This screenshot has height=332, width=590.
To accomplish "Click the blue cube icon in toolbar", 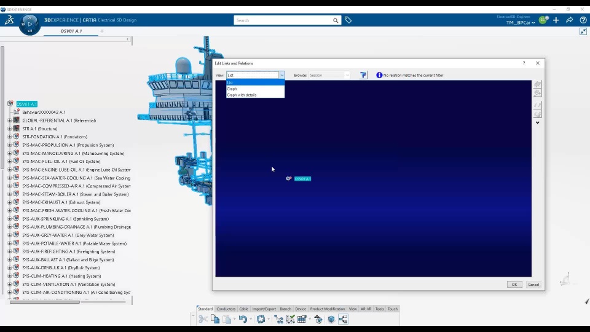I will pyautogui.click(x=331, y=319).
